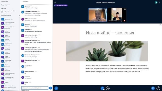Click Диана's Ди avatar in the chat
The image size is (162, 91).
coord(23,72)
